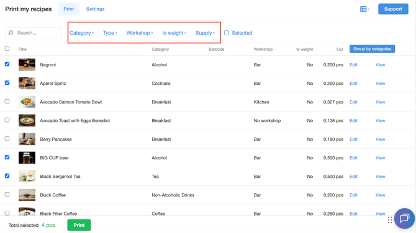
Task: Click Edit for Avocado Salmon Tomato Bowl
Action: [x=353, y=102]
